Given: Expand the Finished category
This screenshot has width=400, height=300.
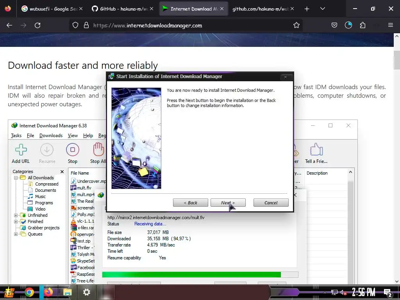Looking at the screenshot, I should click(x=16, y=221).
